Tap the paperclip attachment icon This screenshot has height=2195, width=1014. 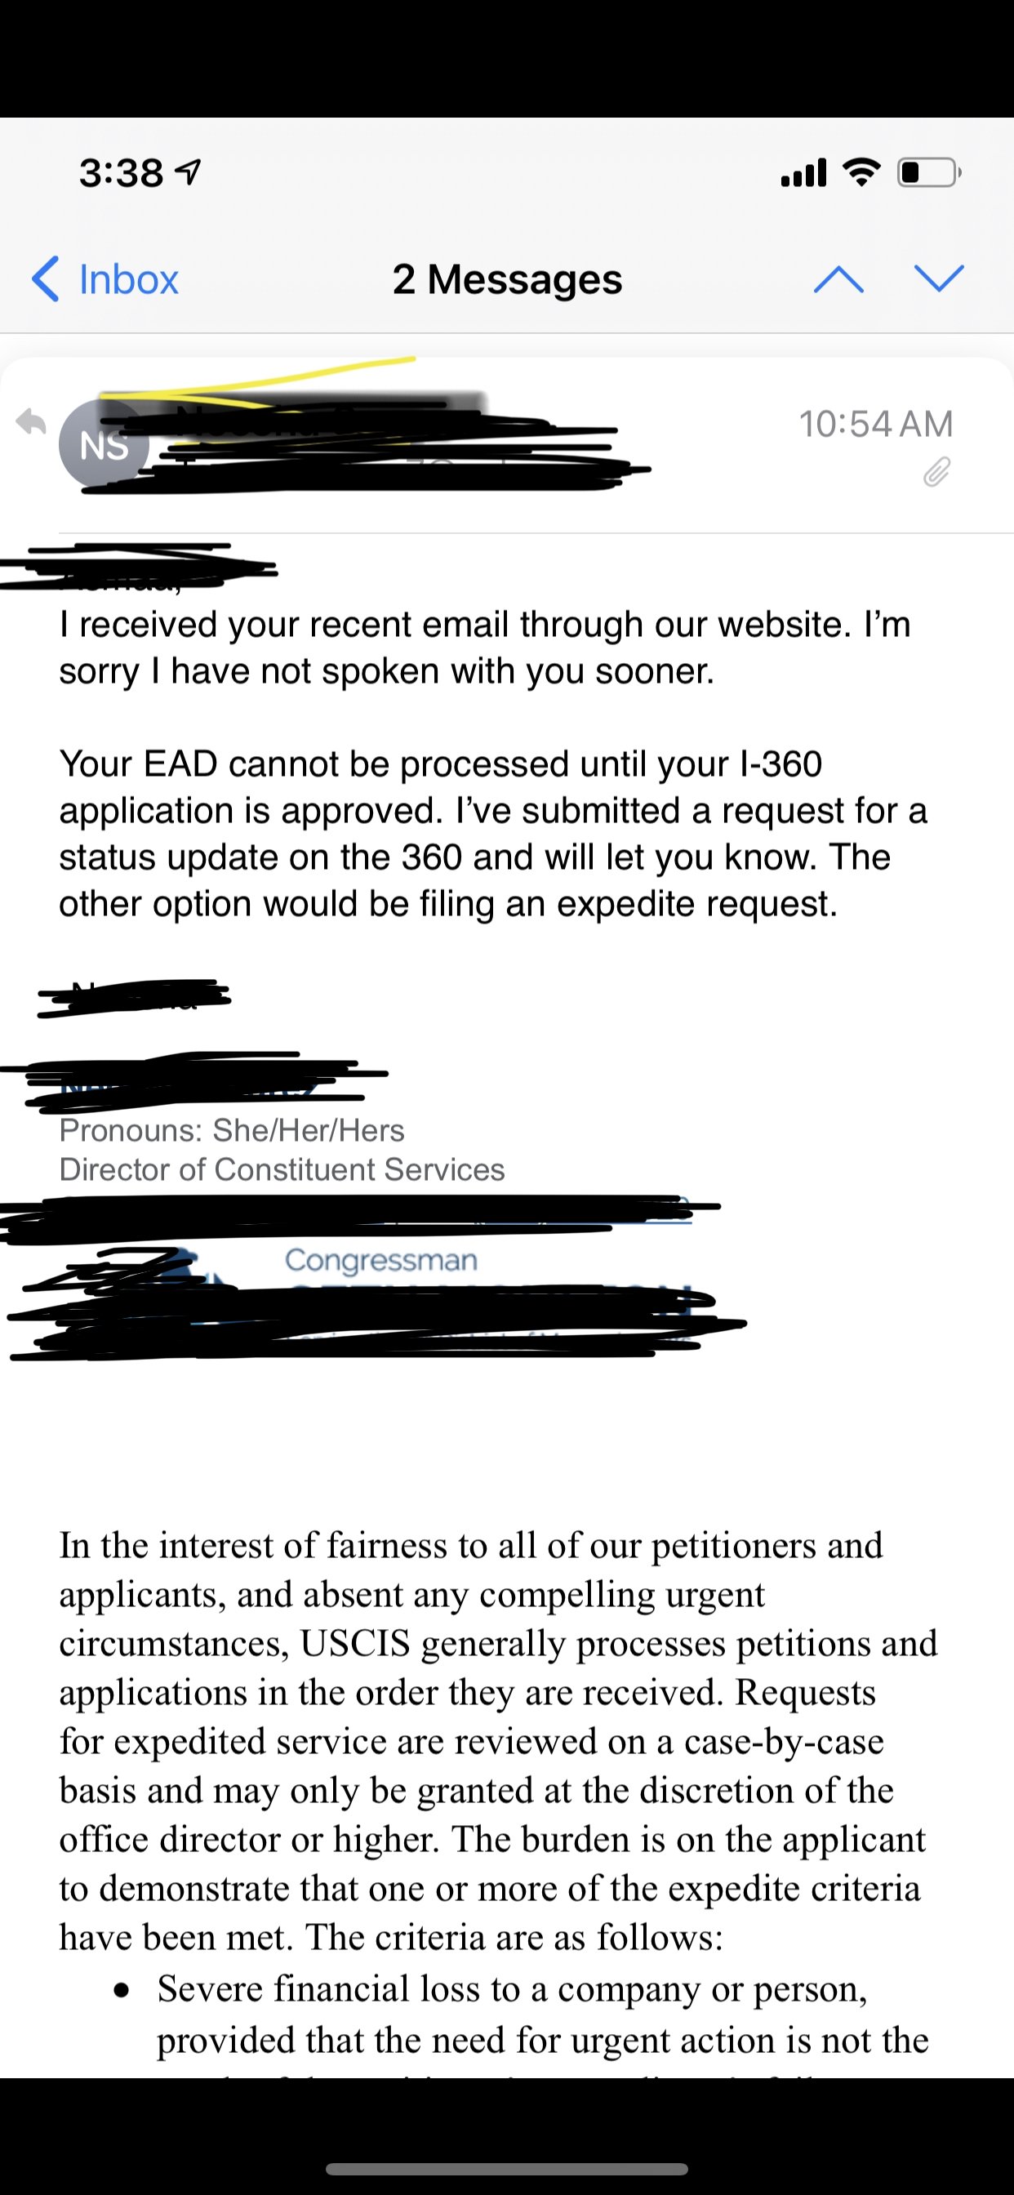pos(936,471)
